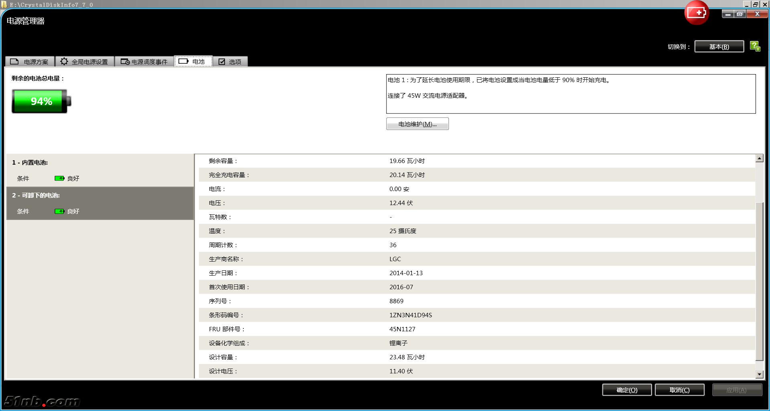Click scrollbar up arrow in details list
The height and width of the screenshot is (411, 770).
click(x=759, y=158)
